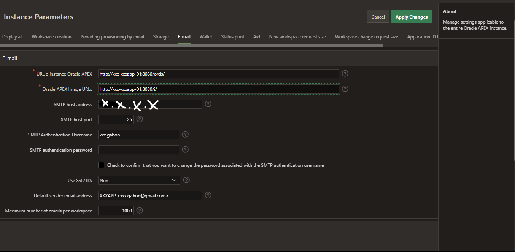Show help for SMTP authentication password
Viewport: 515px width, 252px height.
coord(185,150)
